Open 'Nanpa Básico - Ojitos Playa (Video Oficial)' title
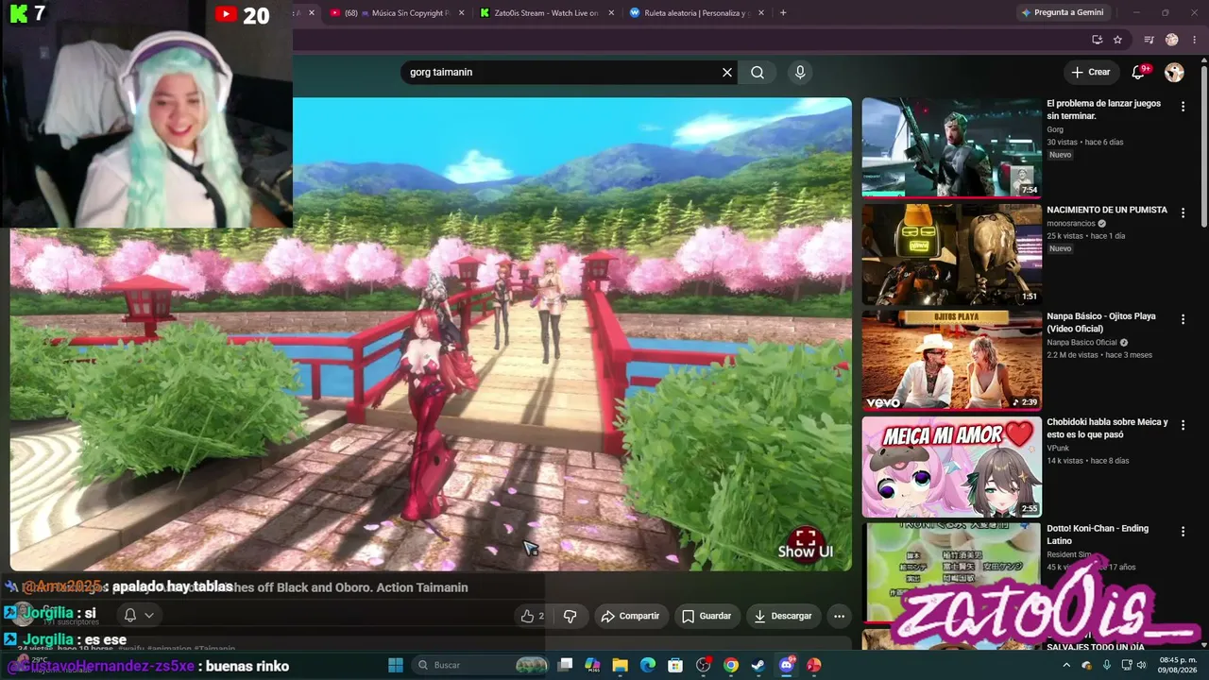Image resolution: width=1209 pixels, height=680 pixels. coord(1101,322)
